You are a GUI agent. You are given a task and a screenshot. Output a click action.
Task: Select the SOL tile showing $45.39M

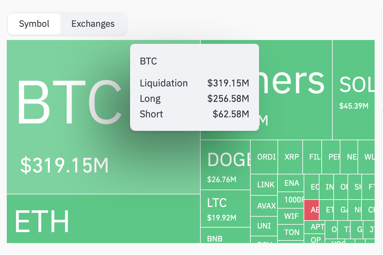[x=353, y=90]
